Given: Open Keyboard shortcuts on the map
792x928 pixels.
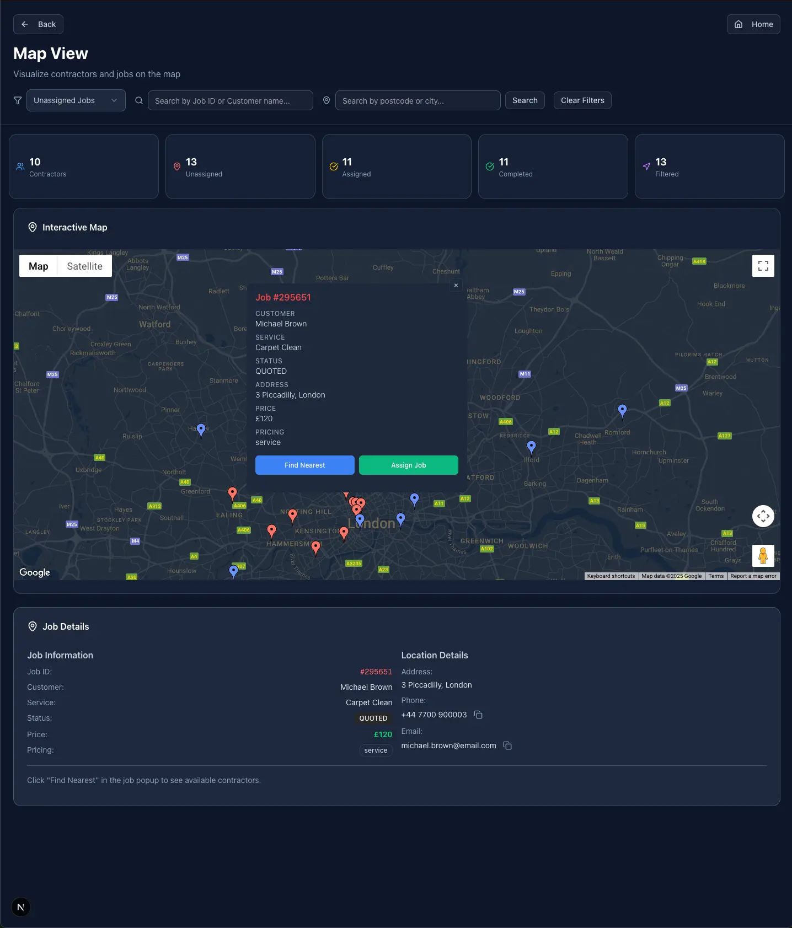Looking at the screenshot, I should coord(611,576).
